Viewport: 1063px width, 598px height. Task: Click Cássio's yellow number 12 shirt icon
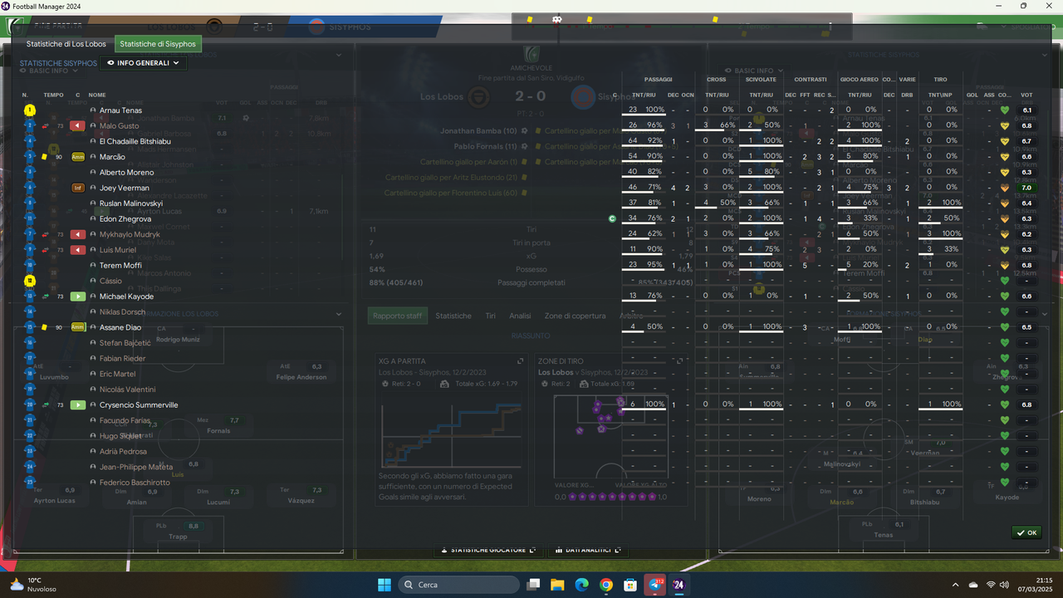click(x=30, y=281)
